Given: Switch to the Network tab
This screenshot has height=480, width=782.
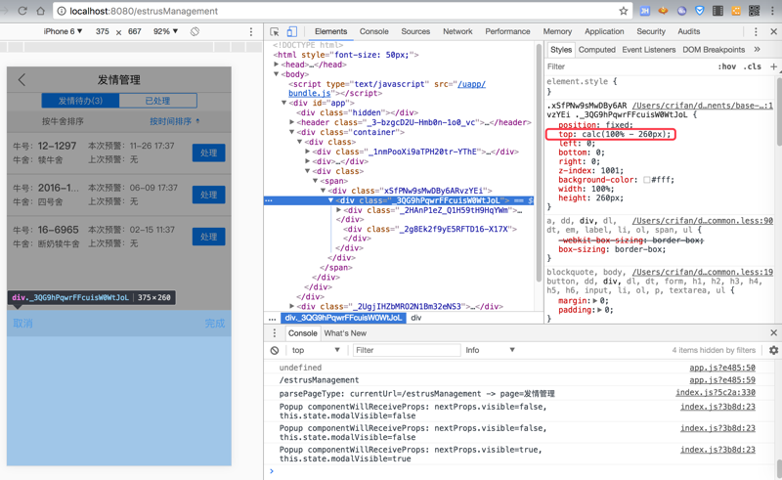Looking at the screenshot, I should (x=456, y=31).
